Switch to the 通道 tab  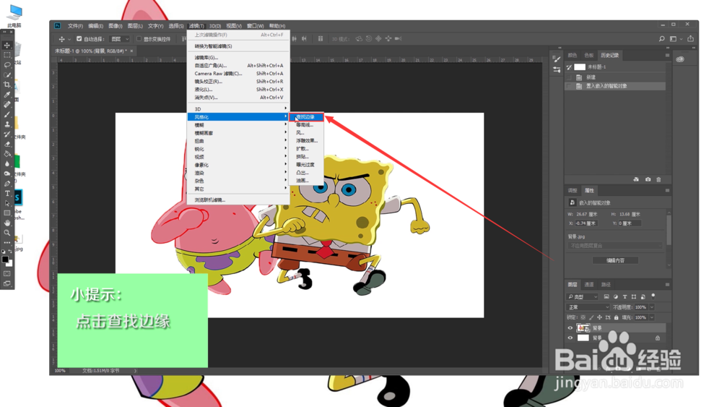[x=589, y=284]
